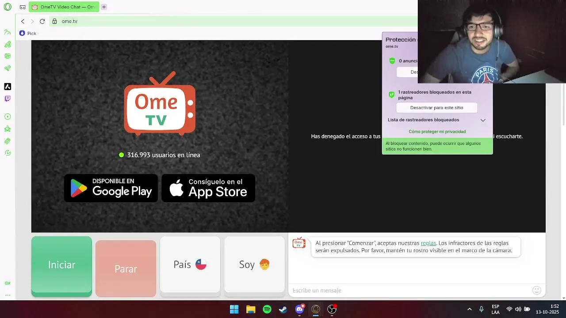Image resolution: width=566 pixels, height=318 pixels.
Task: Click the microphone tray icon
Action: 481,309
